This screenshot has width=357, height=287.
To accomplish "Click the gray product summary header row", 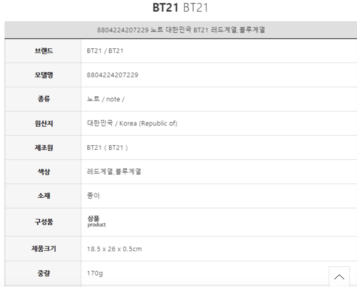I will [181, 30].
